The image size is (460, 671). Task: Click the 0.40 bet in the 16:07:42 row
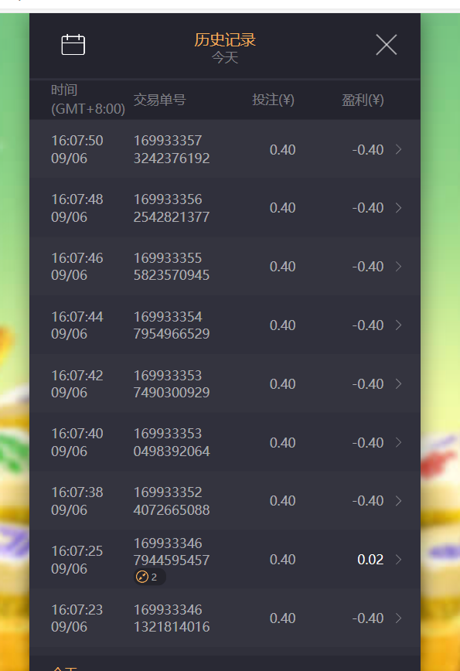(282, 384)
